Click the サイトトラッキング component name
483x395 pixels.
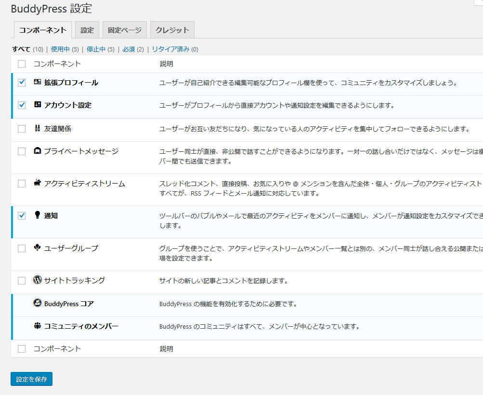pos(75,280)
